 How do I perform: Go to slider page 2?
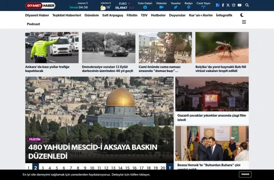36,168
